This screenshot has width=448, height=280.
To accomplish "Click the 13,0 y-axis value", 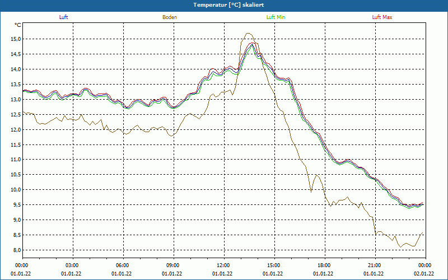I will tap(16, 100).
